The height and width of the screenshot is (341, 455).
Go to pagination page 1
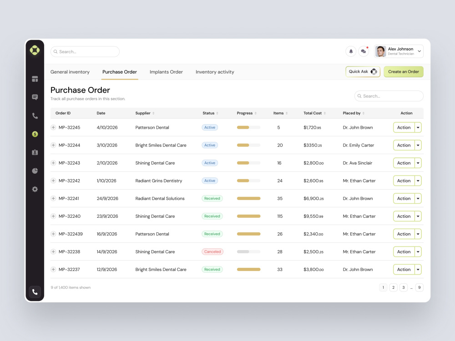pos(383,287)
